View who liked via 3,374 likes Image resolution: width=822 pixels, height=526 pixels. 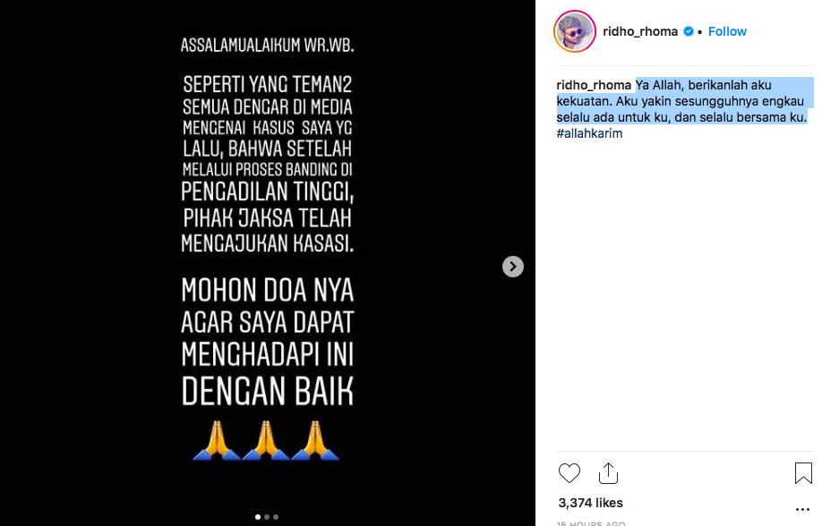(590, 503)
